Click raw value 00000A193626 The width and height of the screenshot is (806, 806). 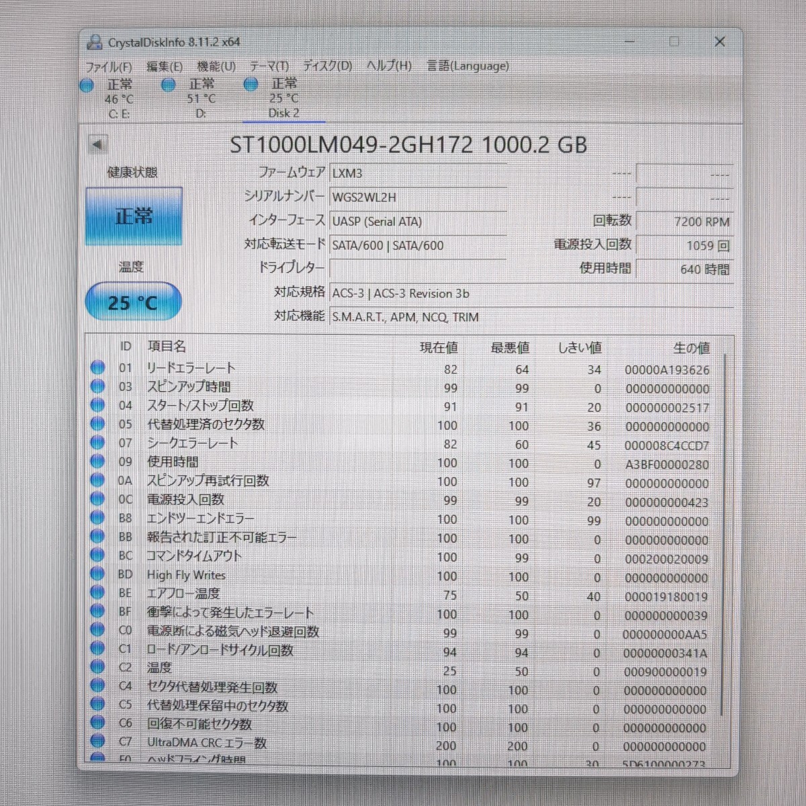point(667,369)
